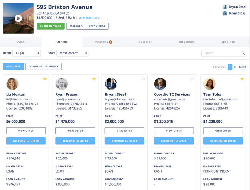Click the viewers notification badge showing 4
250x190 pixels.
pos(111,42)
